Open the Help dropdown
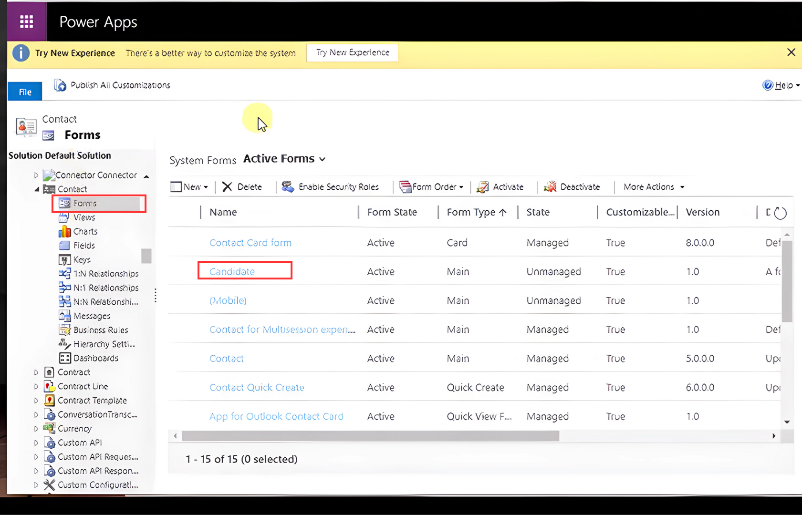The height and width of the screenshot is (515, 802). (x=781, y=85)
